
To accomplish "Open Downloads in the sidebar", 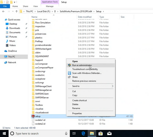I will pos(15,28).
